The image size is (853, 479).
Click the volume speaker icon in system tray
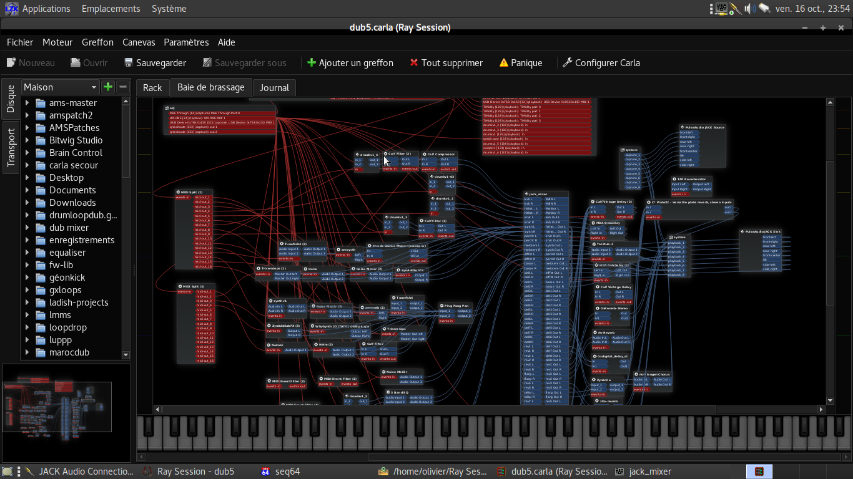(749, 9)
